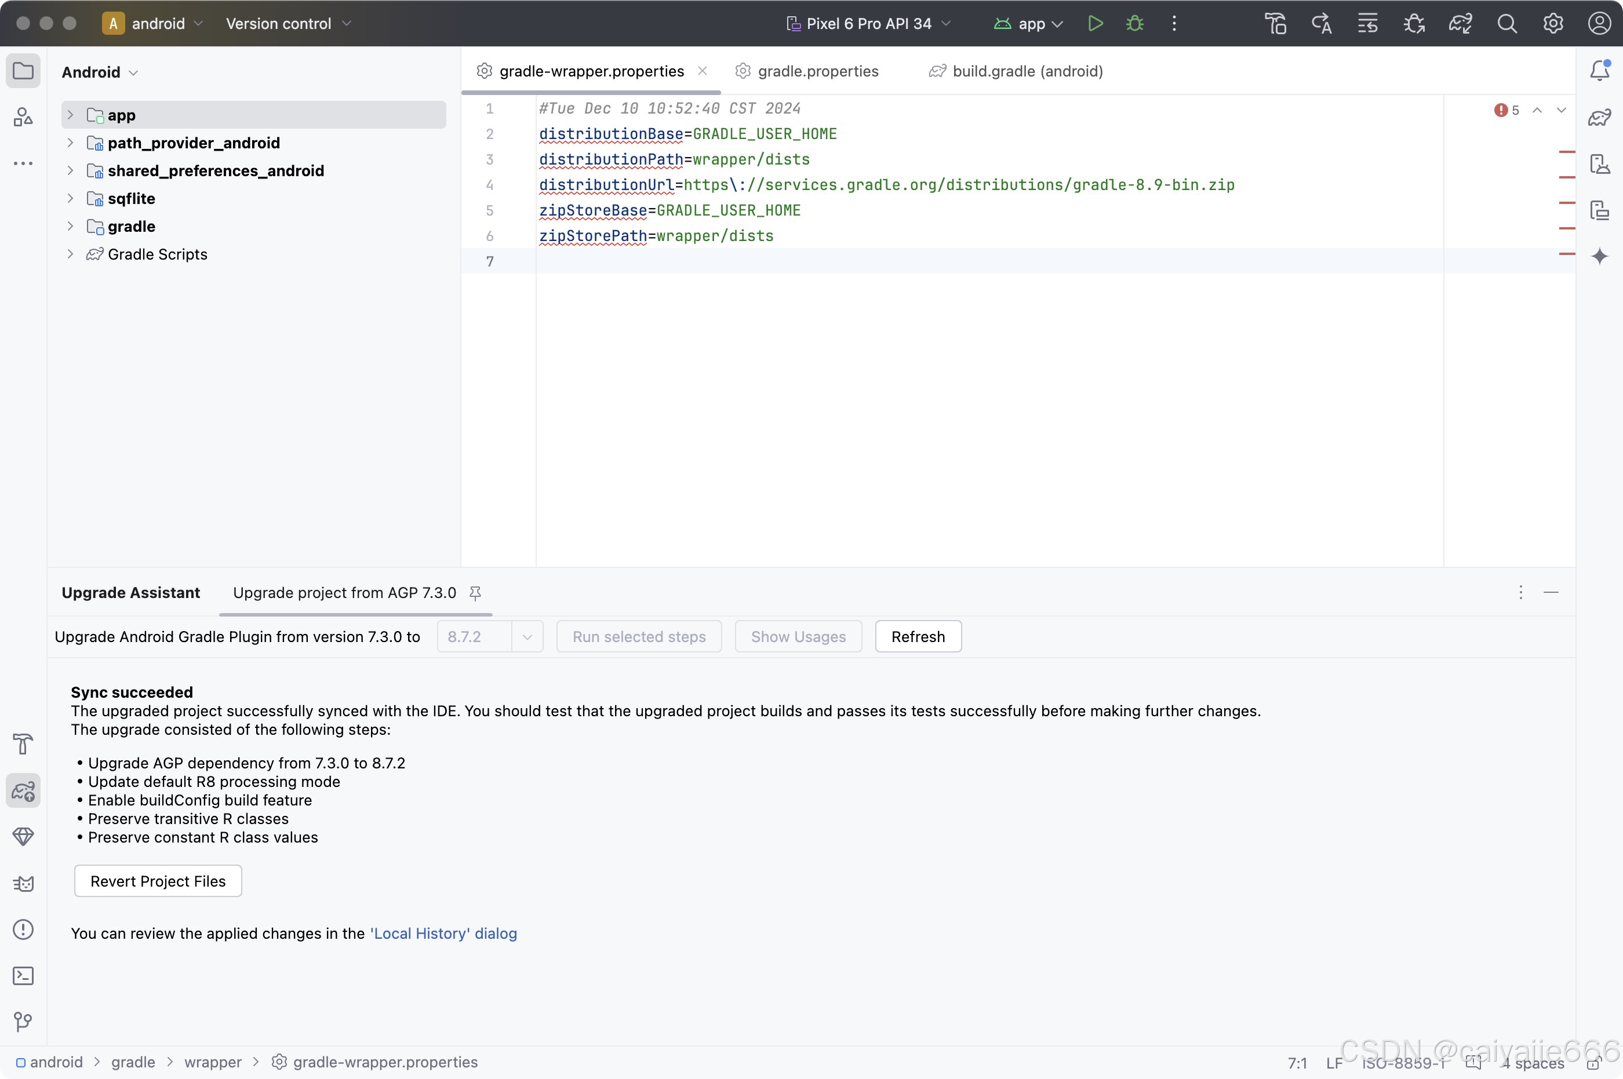Open the Gemini assistant star icon
Image resolution: width=1623 pixels, height=1079 pixels.
click(x=1599, y=256)
